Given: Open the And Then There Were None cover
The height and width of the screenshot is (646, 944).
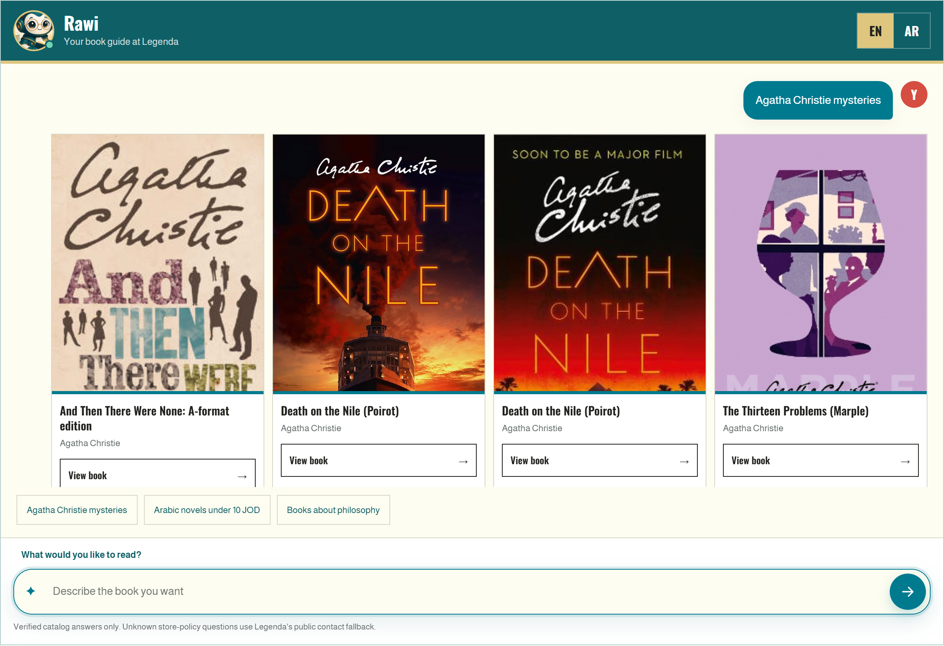Looking at the screenshot, I should 158,263.
